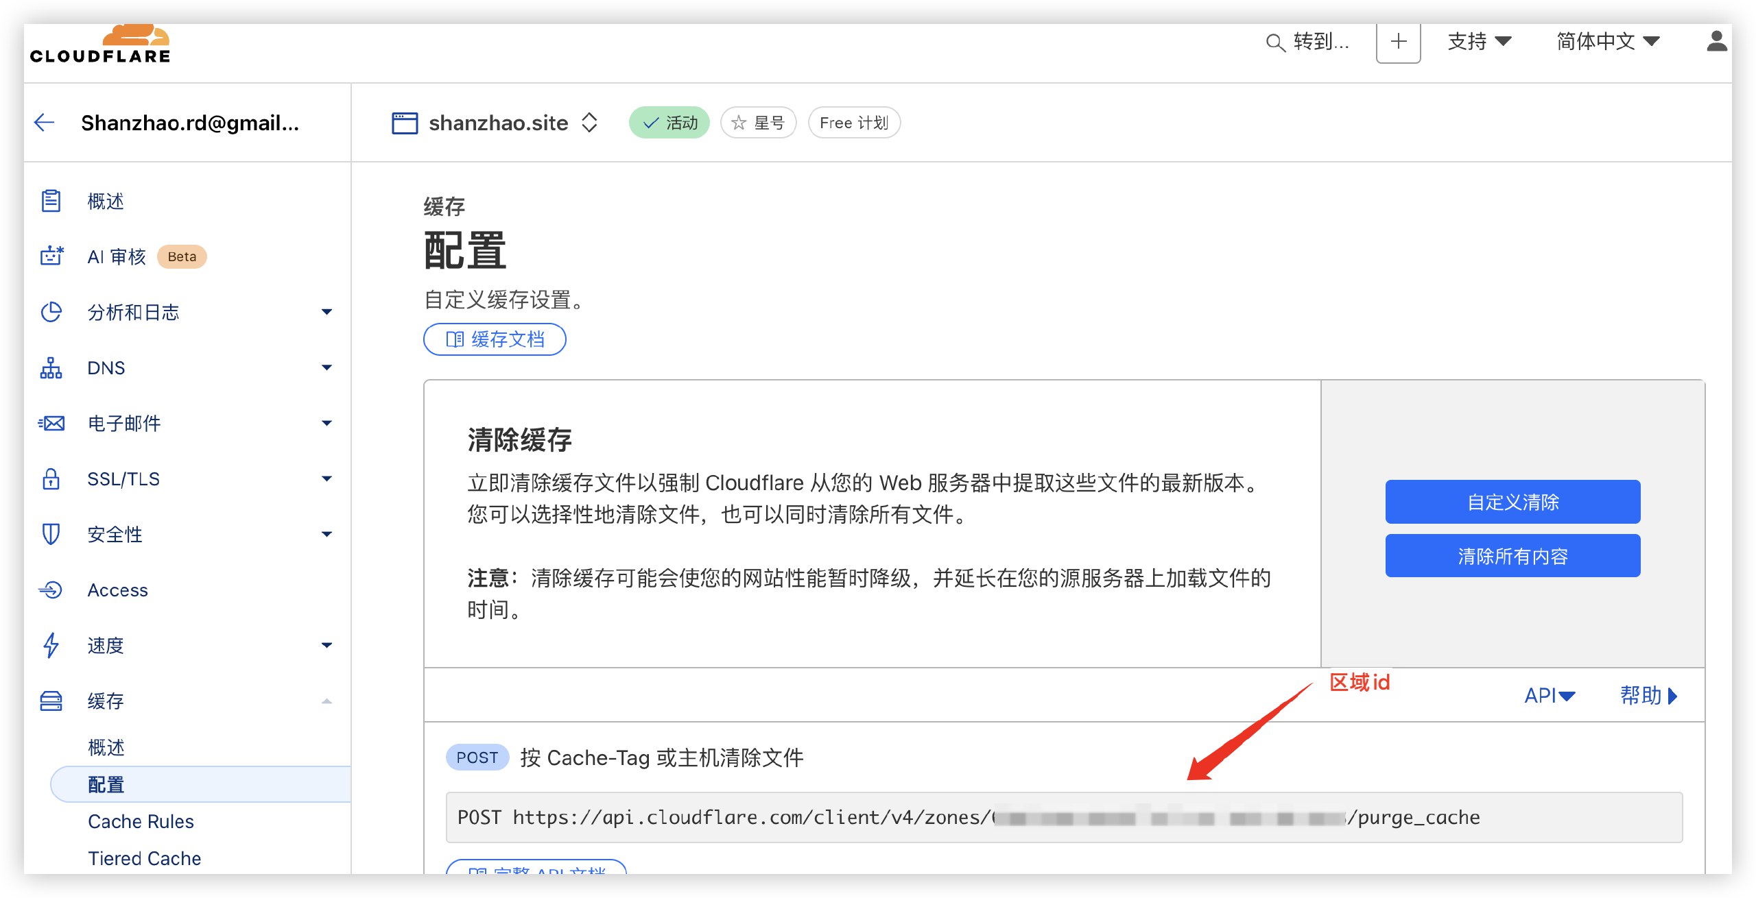
Task: Click the Beta badge
Action: tap(182, 256)
